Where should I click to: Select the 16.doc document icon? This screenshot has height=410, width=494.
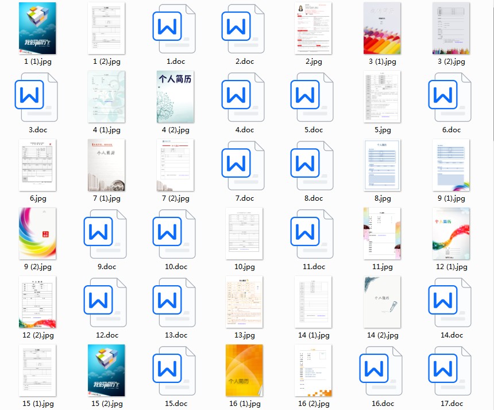tap(381, 370)
